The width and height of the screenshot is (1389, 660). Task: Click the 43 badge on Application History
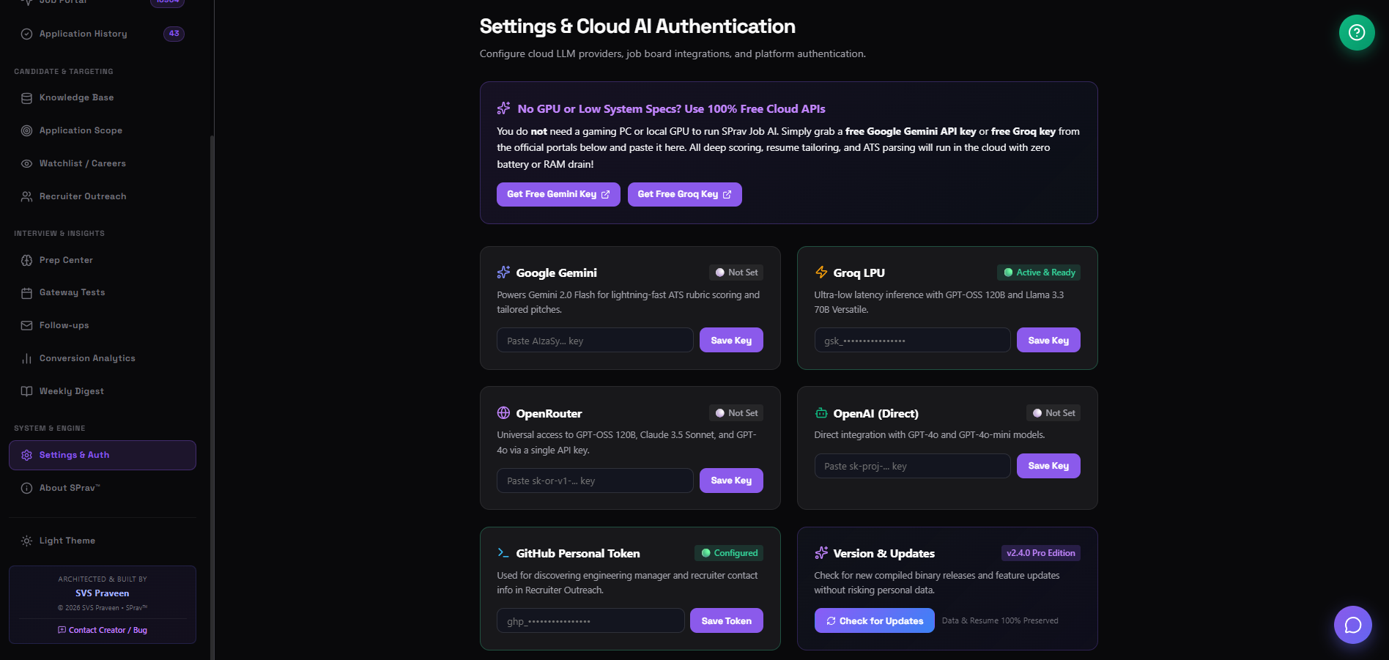coord(174,34)
